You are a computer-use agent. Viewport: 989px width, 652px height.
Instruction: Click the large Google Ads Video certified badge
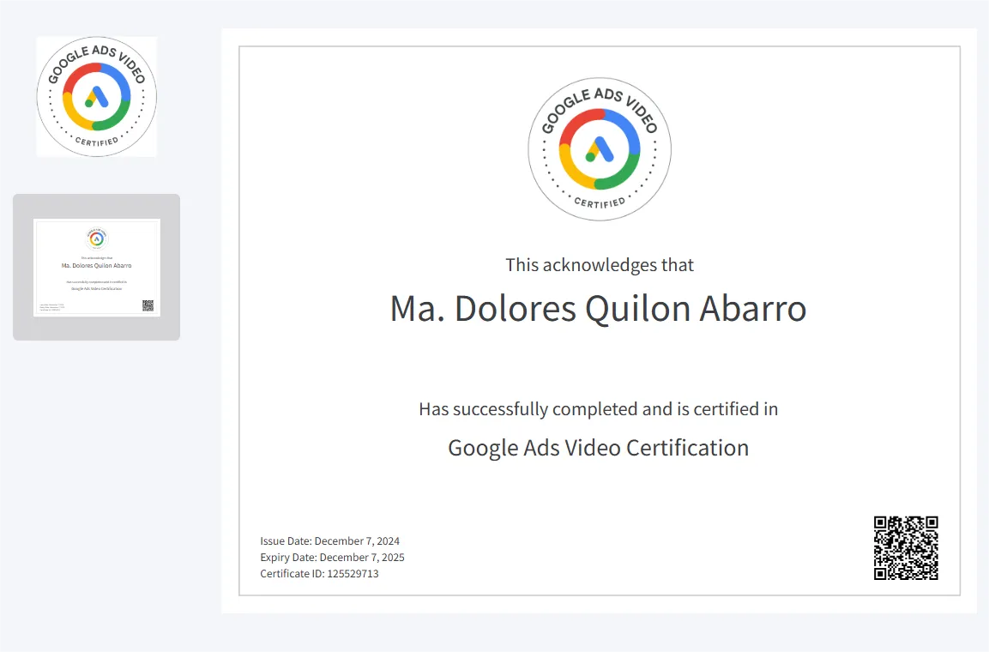point(600,149)
